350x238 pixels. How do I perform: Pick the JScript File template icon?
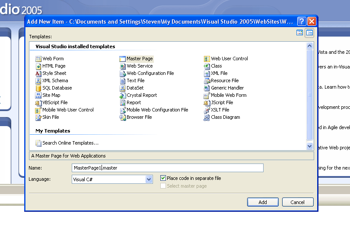(x=207, y=103)
